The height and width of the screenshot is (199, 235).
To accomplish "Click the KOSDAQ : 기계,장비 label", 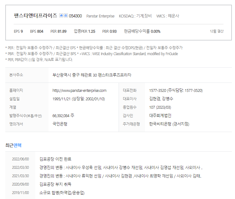I will (135, 16).
